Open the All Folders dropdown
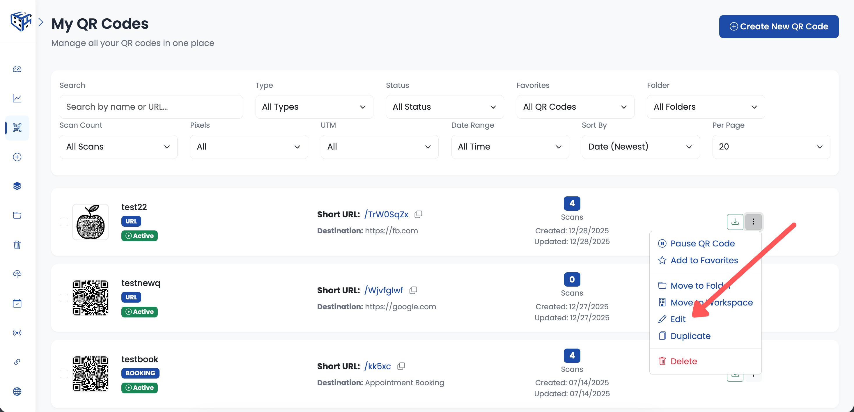This screenshot has width=854, height=412. pos(706,107)
